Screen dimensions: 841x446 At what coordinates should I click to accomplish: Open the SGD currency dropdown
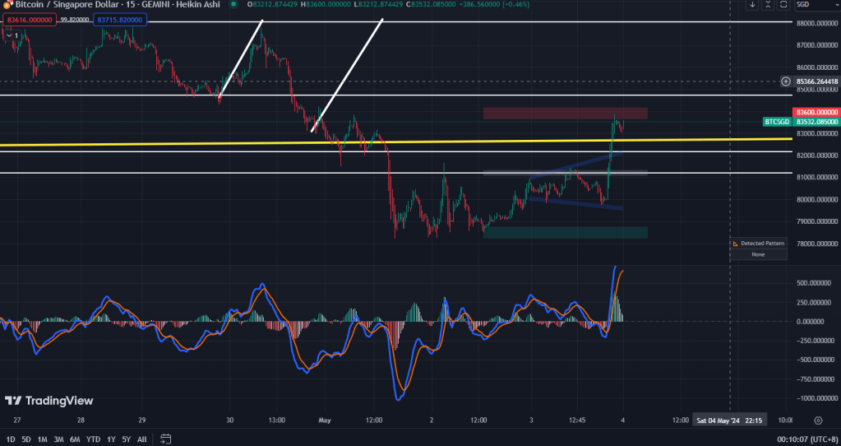(x=815, y=5)
